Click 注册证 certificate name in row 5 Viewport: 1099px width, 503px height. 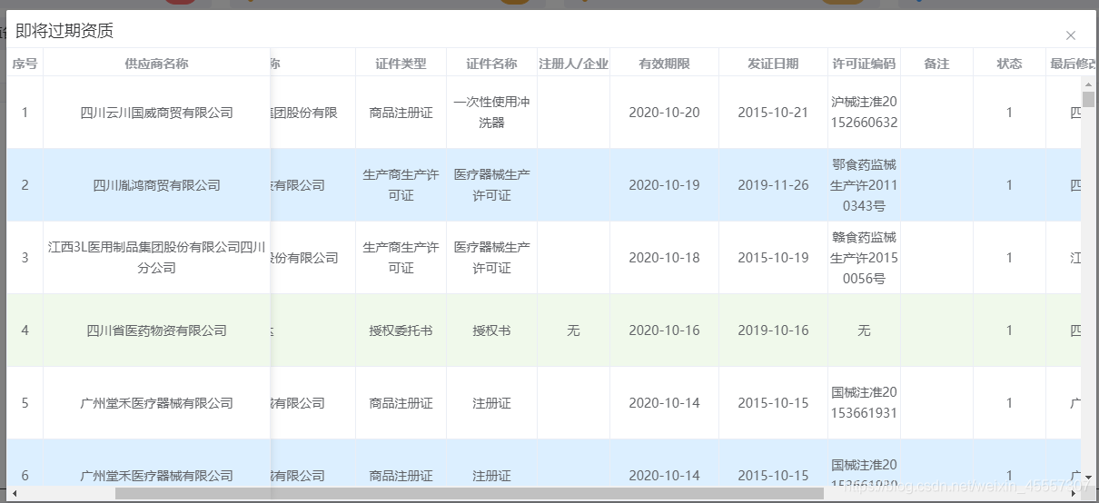[x=491, y=403]
